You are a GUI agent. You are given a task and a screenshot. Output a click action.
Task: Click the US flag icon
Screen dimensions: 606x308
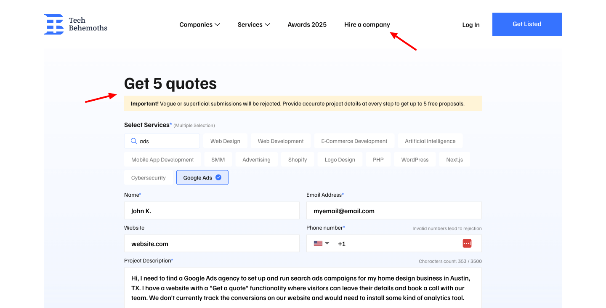(x=318, y=244)
